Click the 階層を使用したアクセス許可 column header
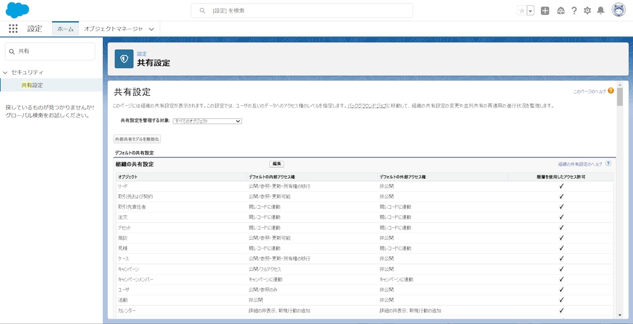633x324 pixels. pyautogui.click(x=561, y=177)
